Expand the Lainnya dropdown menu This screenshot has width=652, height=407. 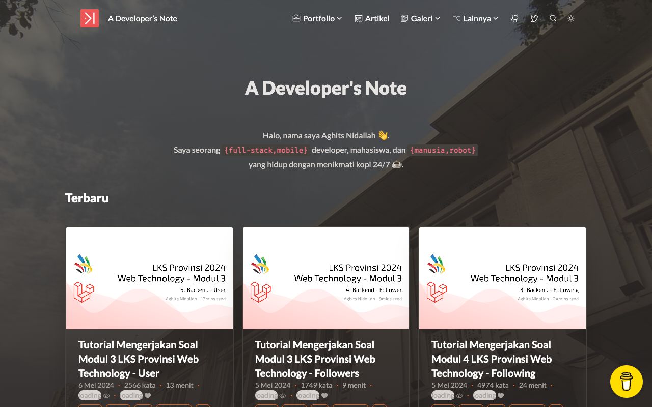click(476, 18)
